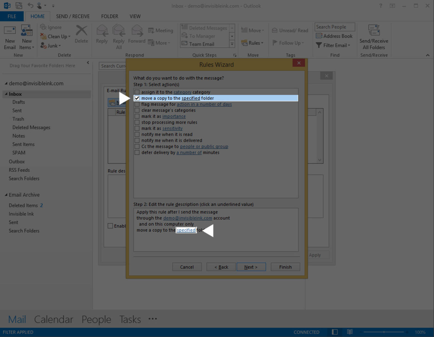The width and height of the screenshot is (434, 337).
Task: Open People in navigation bar
Action: [96, 319]
